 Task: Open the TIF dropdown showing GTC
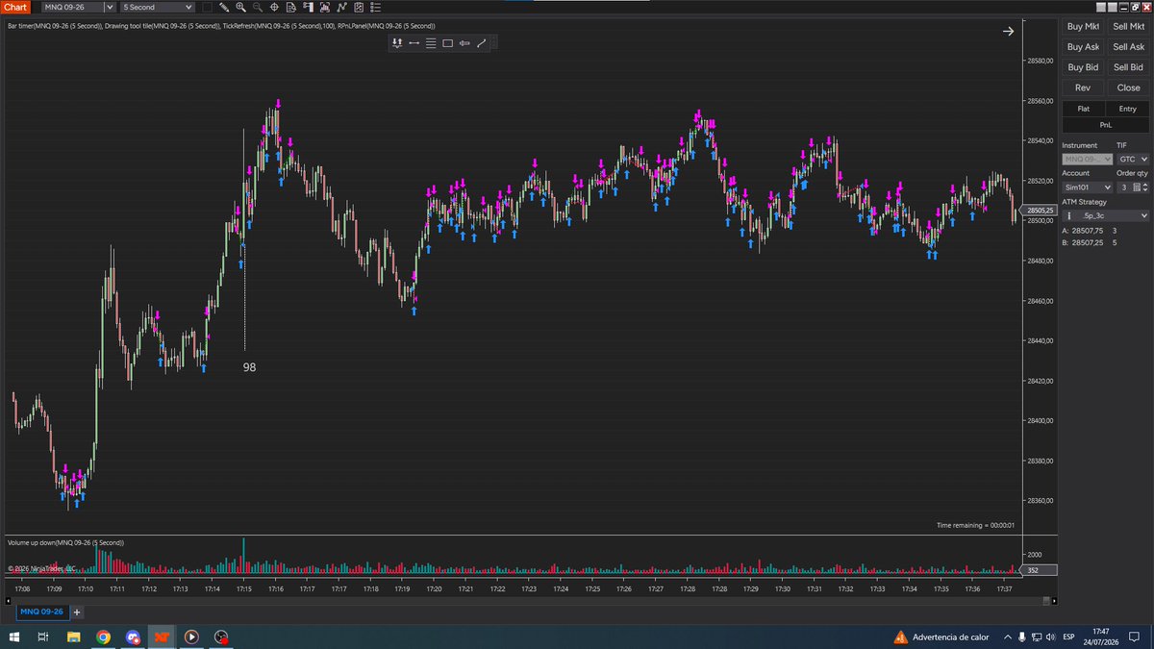[x=1133, y=159]
